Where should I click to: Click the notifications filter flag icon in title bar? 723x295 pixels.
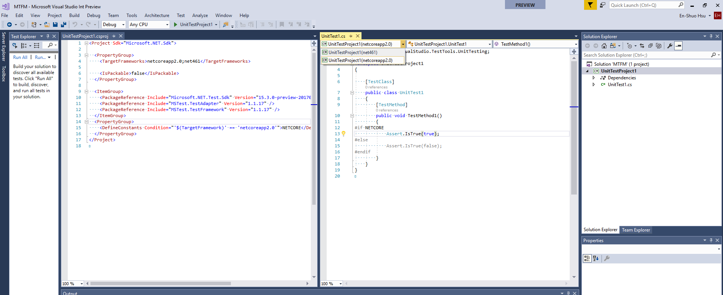click(590, 5)
